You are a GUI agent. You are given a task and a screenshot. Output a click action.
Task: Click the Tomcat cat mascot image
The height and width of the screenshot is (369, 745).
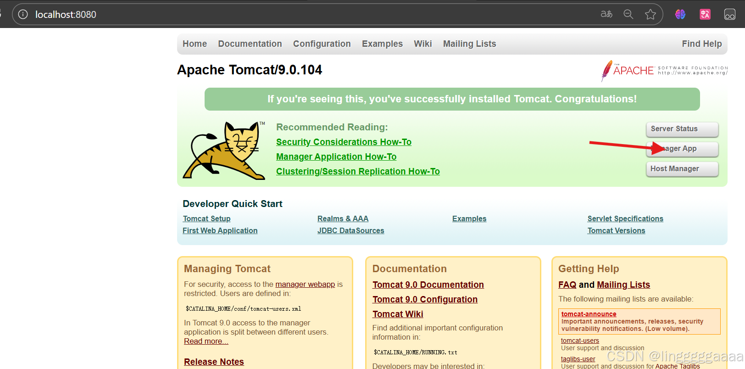click(224, 150)
